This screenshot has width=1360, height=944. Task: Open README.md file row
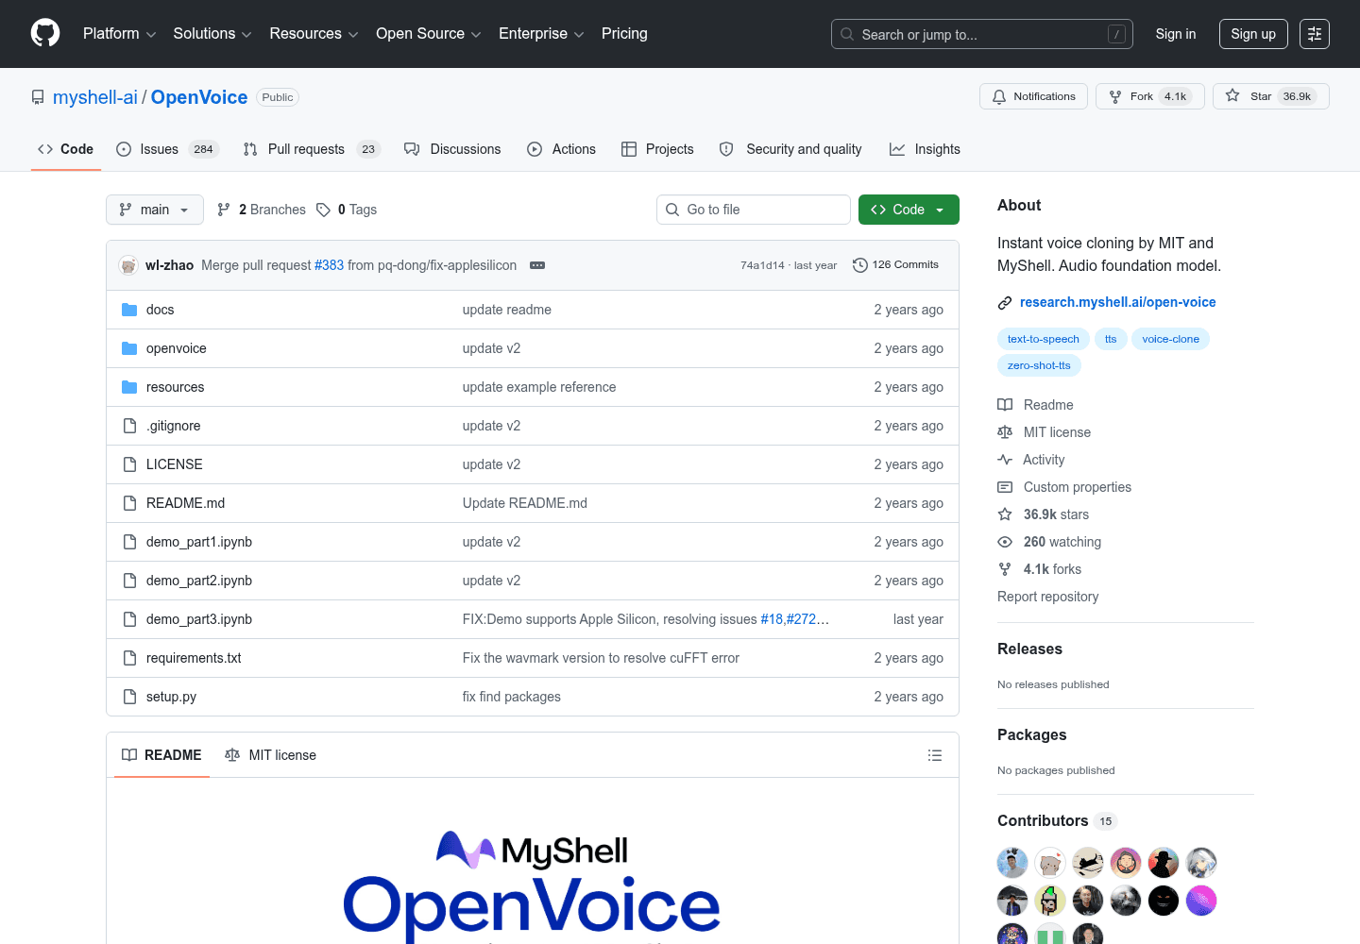[533, 503]
